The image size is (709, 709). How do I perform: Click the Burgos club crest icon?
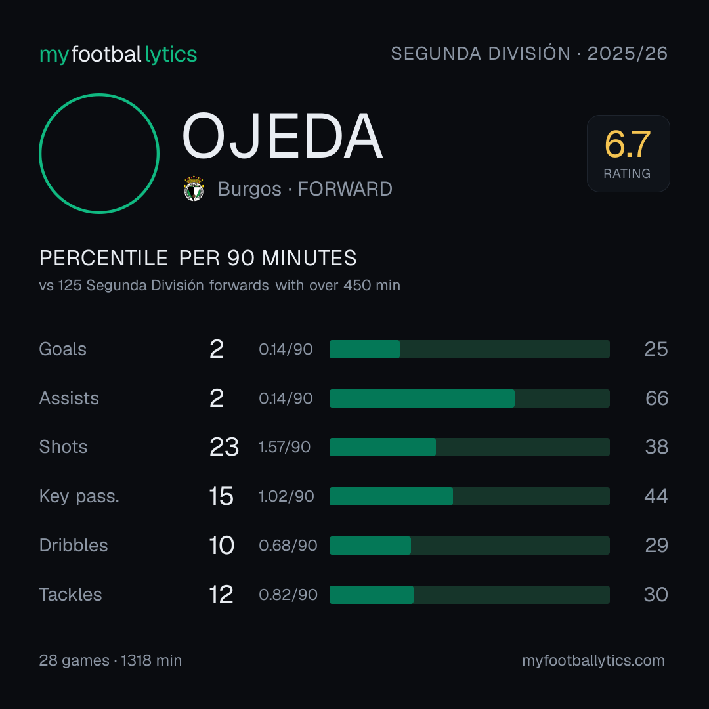pyautogui.click(x=194, y=188)
